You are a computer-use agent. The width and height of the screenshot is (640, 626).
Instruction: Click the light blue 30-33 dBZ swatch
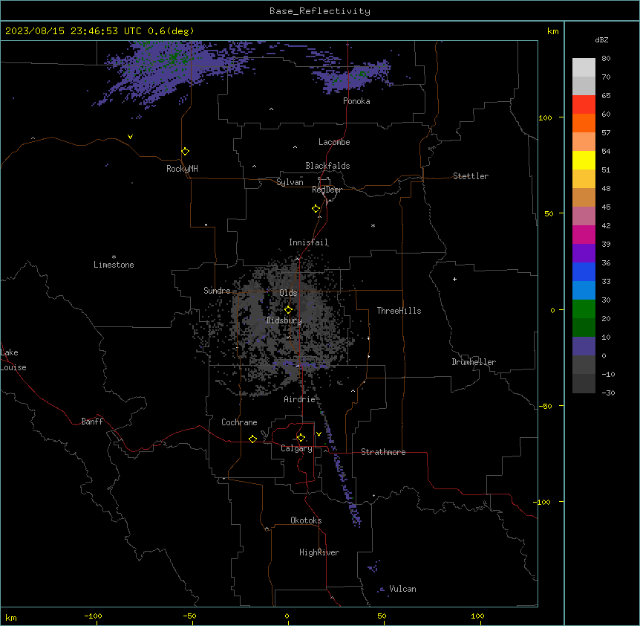click(584, 291)
